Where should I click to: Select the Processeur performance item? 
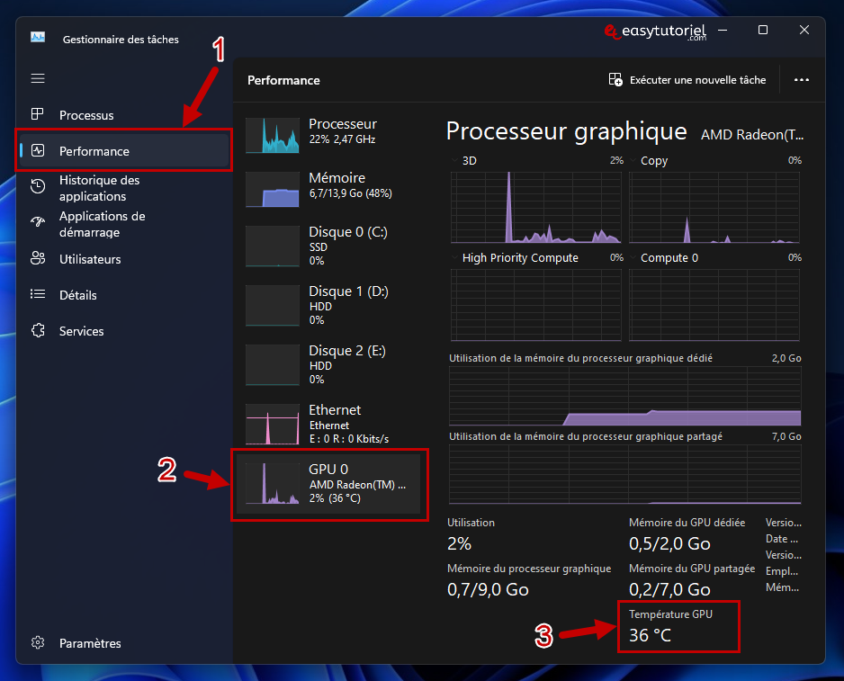coord(328,135)
